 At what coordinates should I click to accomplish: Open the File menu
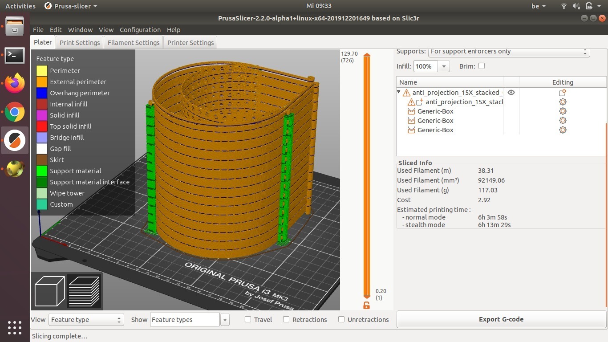(38, 30)
